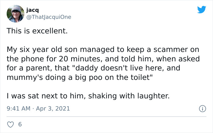Open the tweet info circle icon
Viewport: 213px width, 133px height.
click(201, 108)
